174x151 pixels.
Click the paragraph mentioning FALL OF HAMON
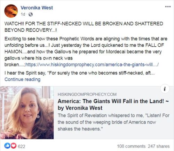[86, 51]
